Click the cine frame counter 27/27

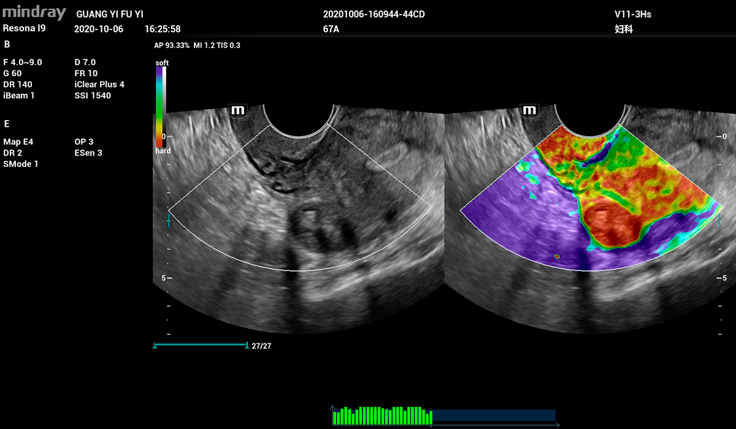(261, 346)
